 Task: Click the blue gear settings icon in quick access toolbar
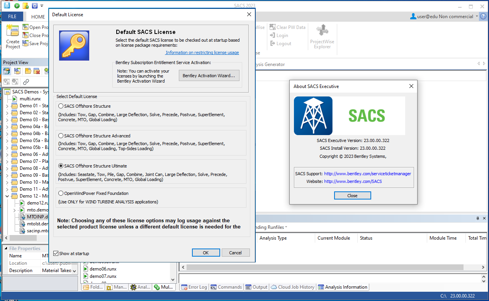click(35, 6)
